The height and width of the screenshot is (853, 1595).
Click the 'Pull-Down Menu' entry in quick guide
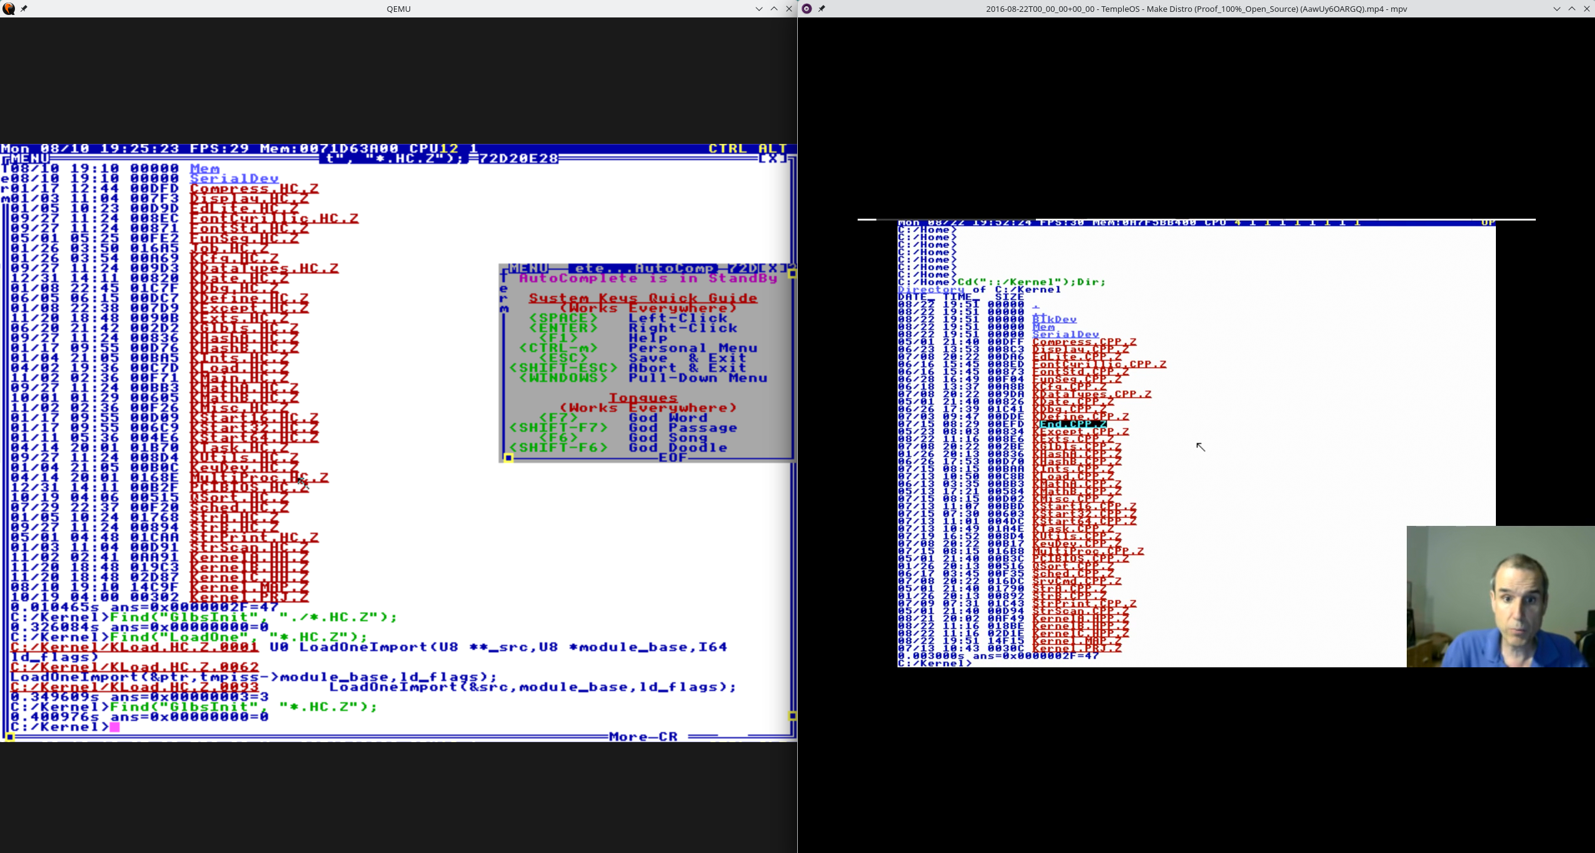pyautogui.click(x=698, y=378)
